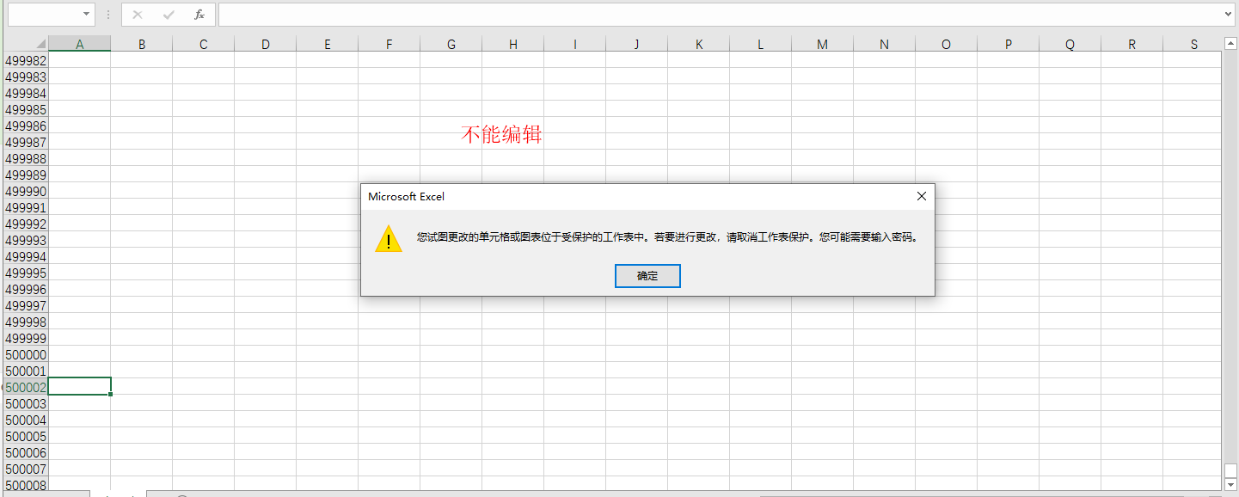Click the scroll-down arrow on the vertical scrollbar
This screenshot has height=497, width=1239.
coord(1230,484)
